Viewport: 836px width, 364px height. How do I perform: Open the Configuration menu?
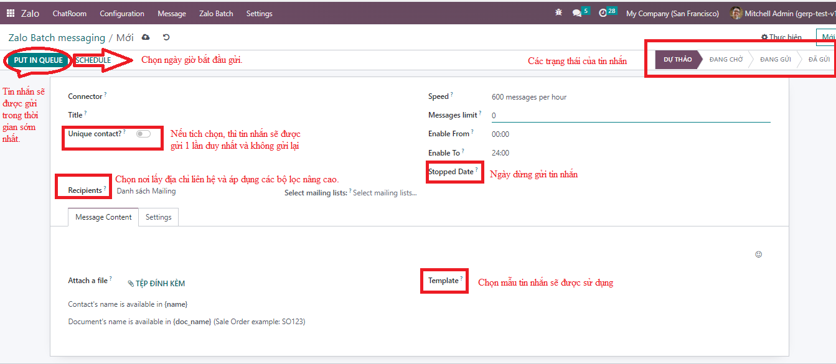[x=122, y=13]
